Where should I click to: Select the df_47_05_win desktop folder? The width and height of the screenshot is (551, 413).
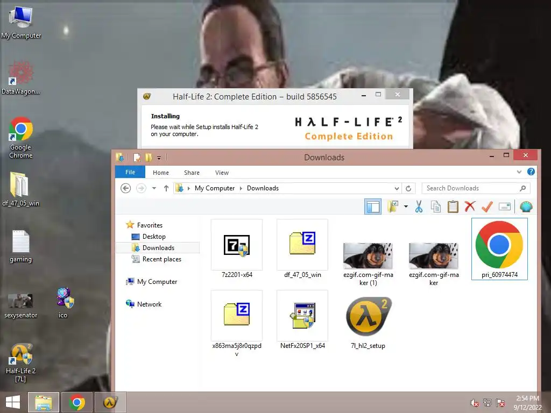tap(21, 189)
